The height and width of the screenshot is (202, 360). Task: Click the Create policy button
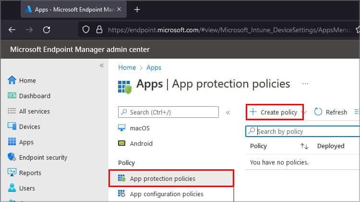pos(275,112)
